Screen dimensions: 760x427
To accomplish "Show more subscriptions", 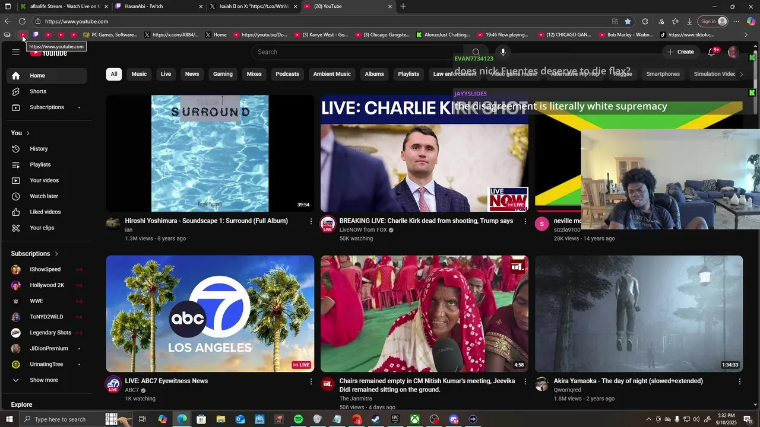I will click(47, 380).
